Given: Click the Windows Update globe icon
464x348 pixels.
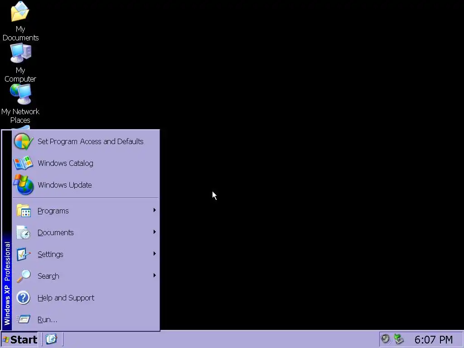Looking at the screenshot, I should point(24,185).
